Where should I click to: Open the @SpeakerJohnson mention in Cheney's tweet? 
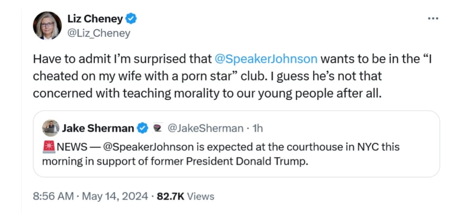tap(266, 59)
